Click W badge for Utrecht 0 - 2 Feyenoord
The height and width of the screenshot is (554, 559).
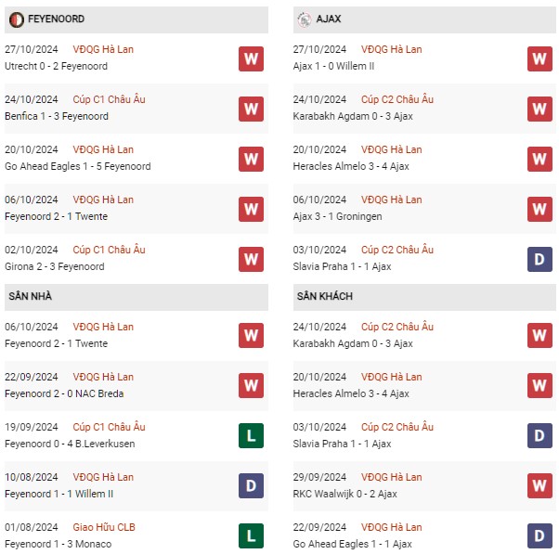tap(251, 58)
